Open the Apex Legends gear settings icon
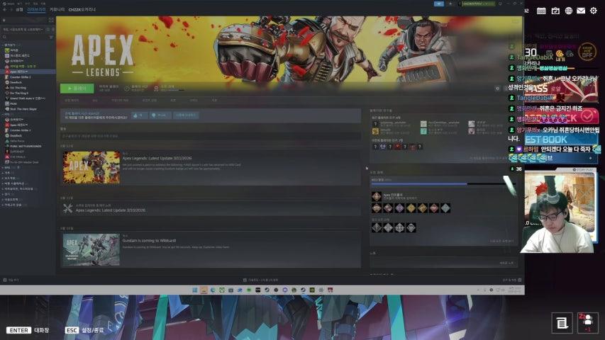Viewport: 605px width, 340px height. 497,89
